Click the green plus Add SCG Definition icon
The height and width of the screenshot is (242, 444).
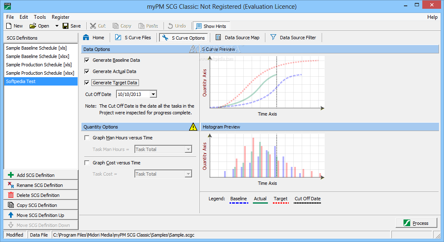click(x=11, y=175)
